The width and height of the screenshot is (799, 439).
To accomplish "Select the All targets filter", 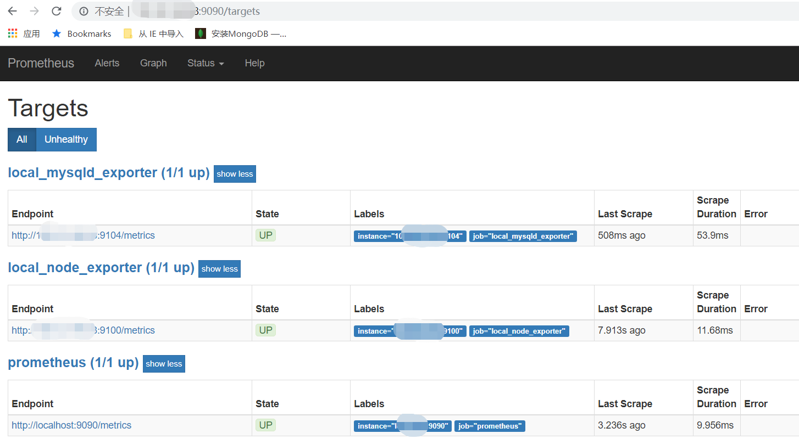I will point(21,139).
